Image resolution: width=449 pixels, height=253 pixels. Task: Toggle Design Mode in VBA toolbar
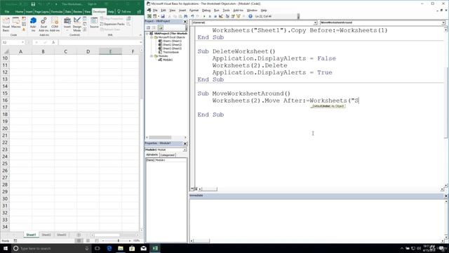click(221, 16)
